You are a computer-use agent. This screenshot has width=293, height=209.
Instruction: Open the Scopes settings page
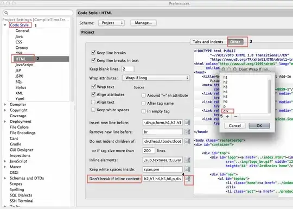coord(16,184)
